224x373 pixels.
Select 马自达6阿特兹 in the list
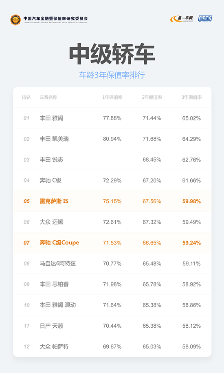pos(58,264)
